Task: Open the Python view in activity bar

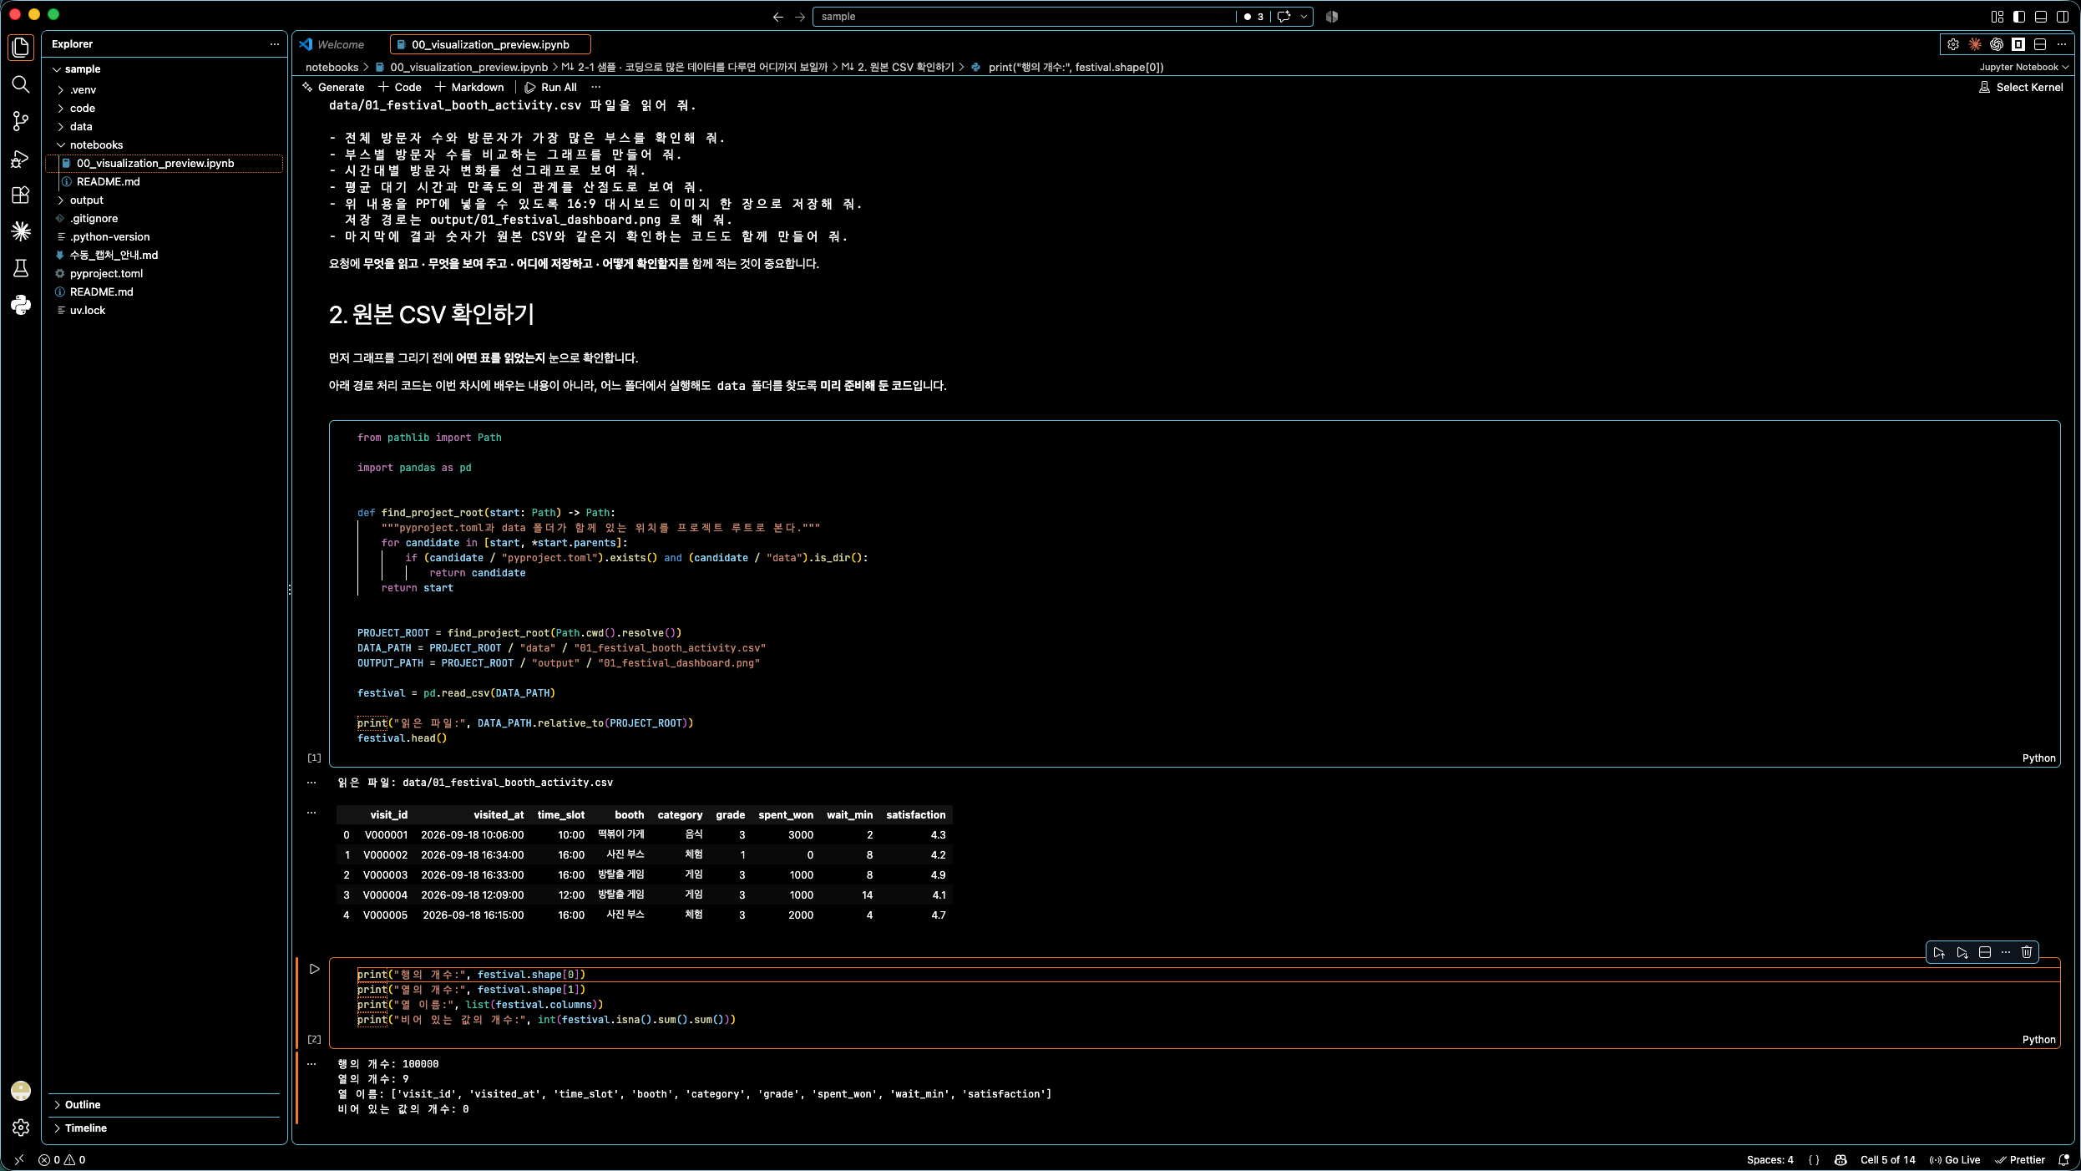Action: (21, 305)
